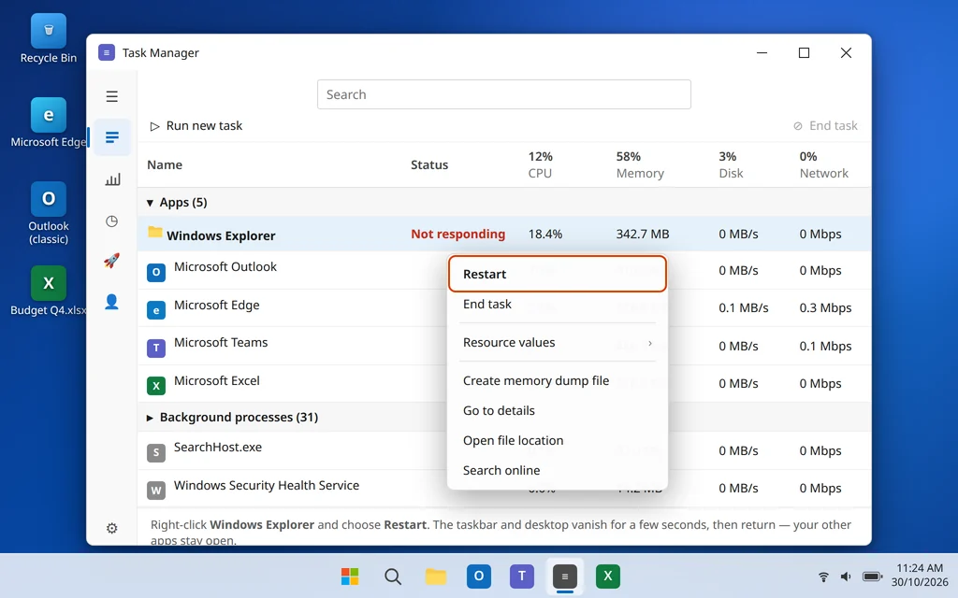
Task: Select the Microsoft Excel row name
Action: tap(216, 381)
